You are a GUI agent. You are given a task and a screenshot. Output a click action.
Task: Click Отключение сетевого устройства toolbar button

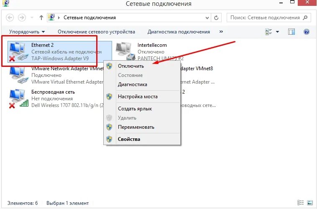click(97, 32)
